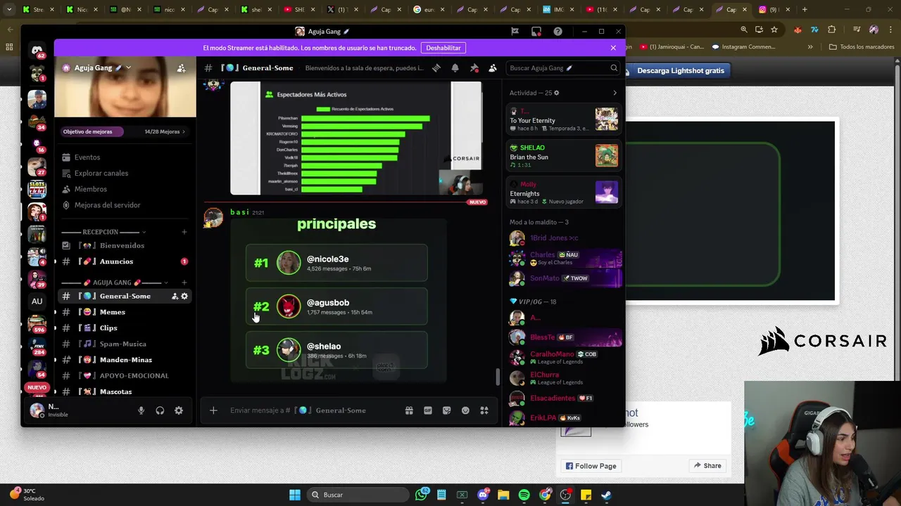Open sticker picker in message bar
The image size is (901, 506).
click(x=446, y=410)
